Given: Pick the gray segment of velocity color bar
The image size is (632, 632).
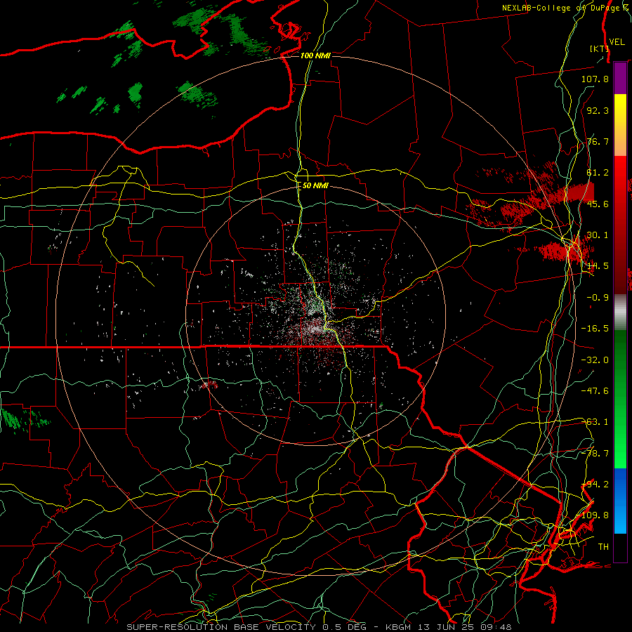Looking at the screenshot, I should tap(620, 312).
